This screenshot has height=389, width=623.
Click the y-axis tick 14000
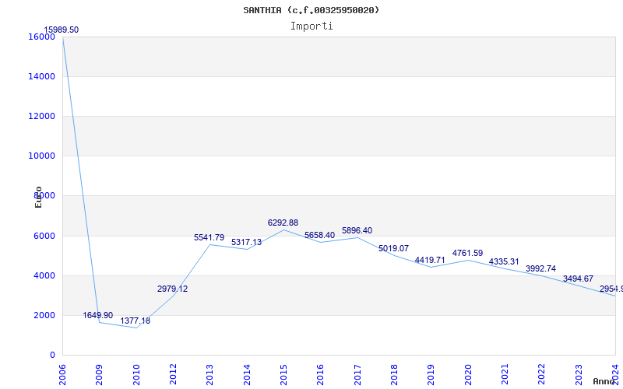41,76
